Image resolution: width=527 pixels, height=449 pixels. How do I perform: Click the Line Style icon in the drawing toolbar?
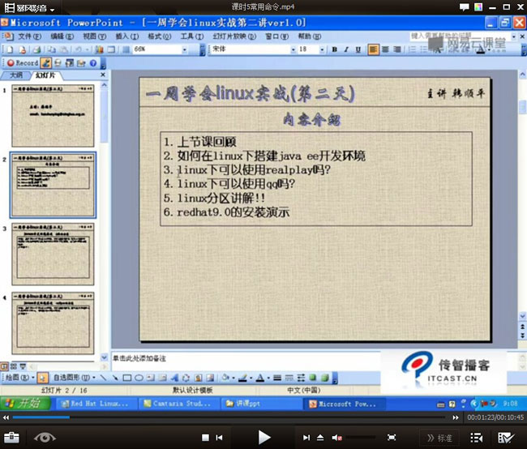tap(277, 378)
